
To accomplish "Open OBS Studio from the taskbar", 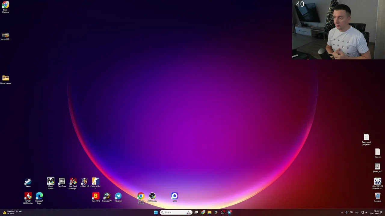I will pyautogui.click(x=223, y=212).
